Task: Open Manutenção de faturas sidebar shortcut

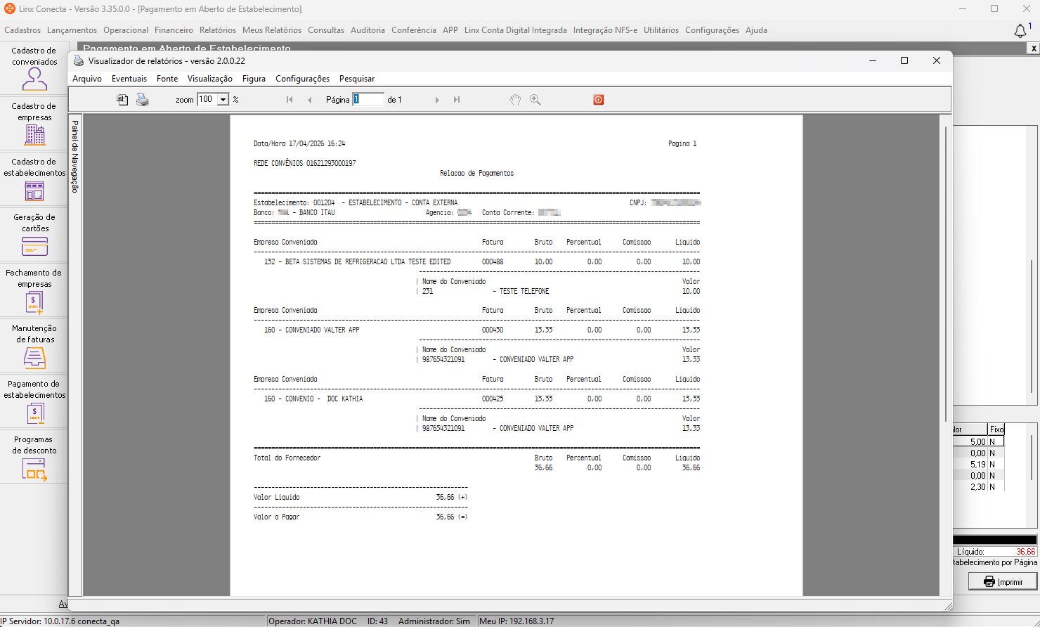Action: click(34, 345)
